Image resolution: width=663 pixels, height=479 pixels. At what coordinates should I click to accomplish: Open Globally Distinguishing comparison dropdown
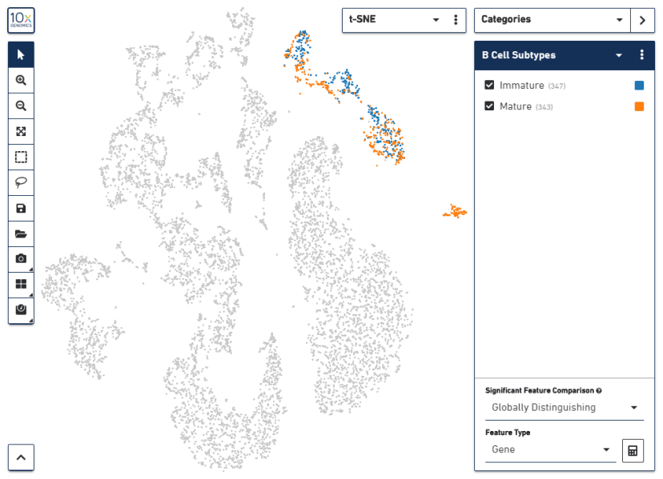(x=634, y=408)
